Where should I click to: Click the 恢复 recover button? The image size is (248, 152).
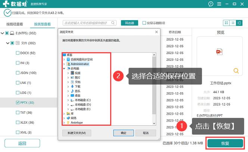[x=225, y=143]
